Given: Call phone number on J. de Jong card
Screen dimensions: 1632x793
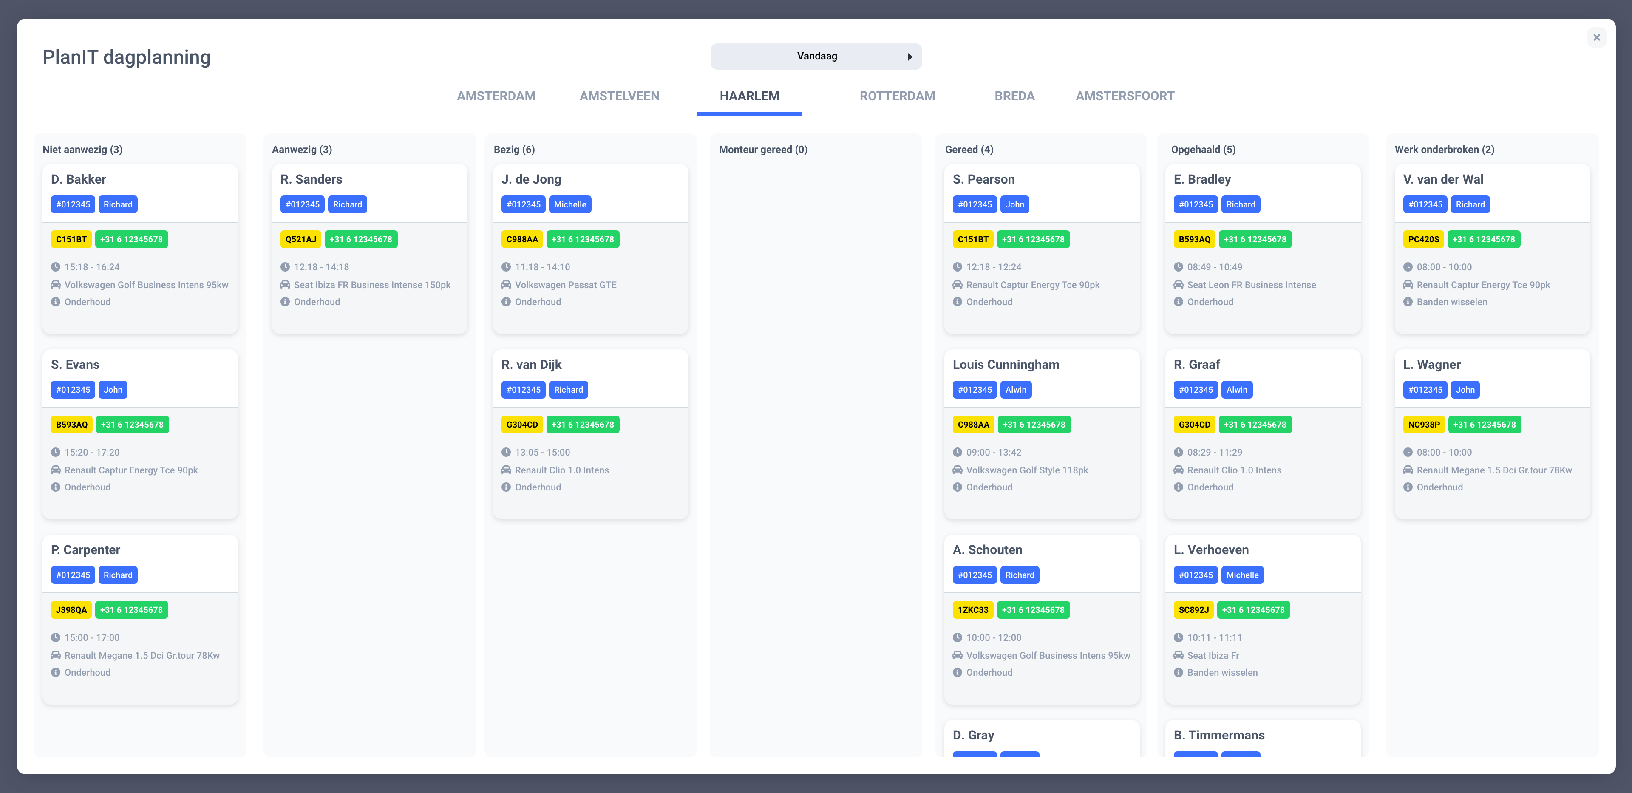Looking at the screenshot, I should pyautogui.click(x=582, y=239).
